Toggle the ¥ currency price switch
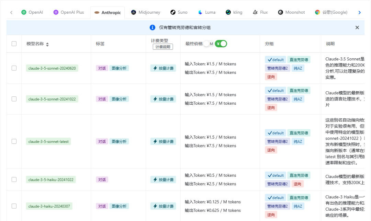Screen dimensions: 371x221 tap(221, 44)
